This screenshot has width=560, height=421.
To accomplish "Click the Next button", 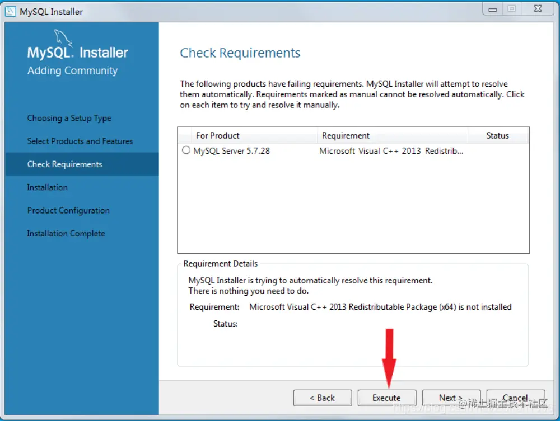I will coord(451,398).
